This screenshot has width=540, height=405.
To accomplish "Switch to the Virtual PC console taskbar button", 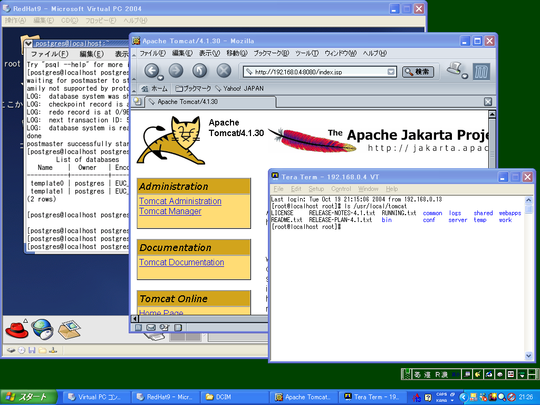I will pyautogui.click(x=97, y=397).
